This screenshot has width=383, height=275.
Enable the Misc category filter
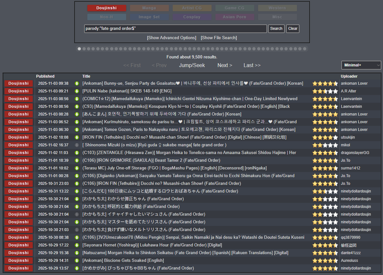[277, 17]
